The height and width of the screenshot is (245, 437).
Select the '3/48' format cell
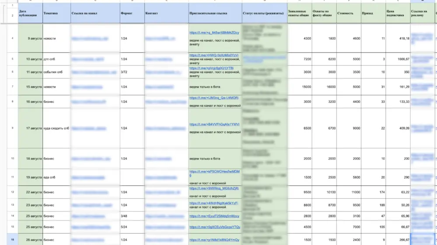click(x=133, y=216)
